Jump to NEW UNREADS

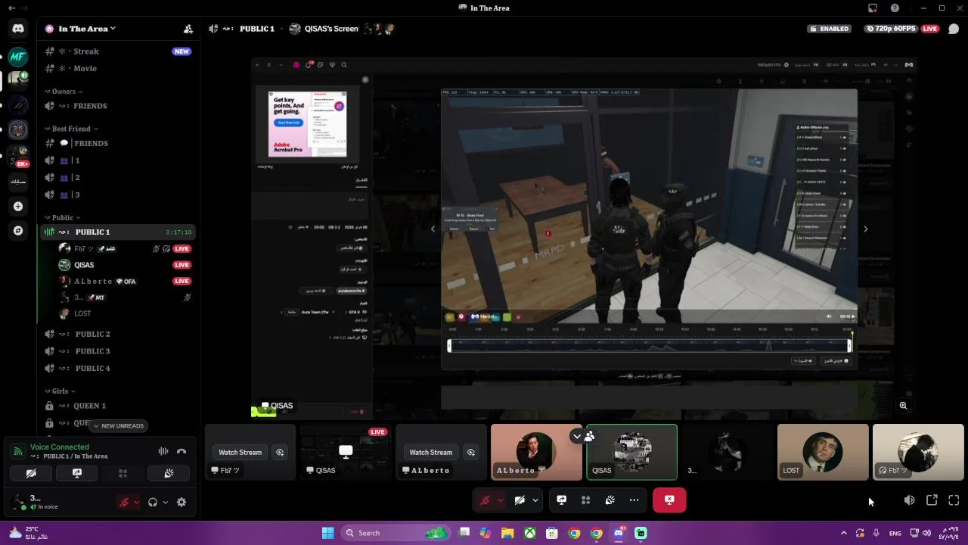[117, 426]
